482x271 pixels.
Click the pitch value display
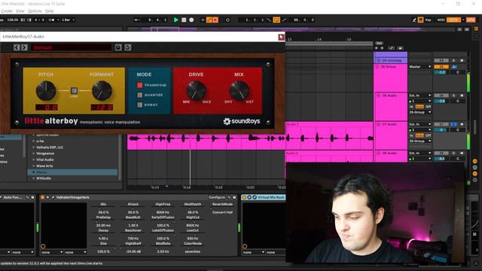(47, 107)
